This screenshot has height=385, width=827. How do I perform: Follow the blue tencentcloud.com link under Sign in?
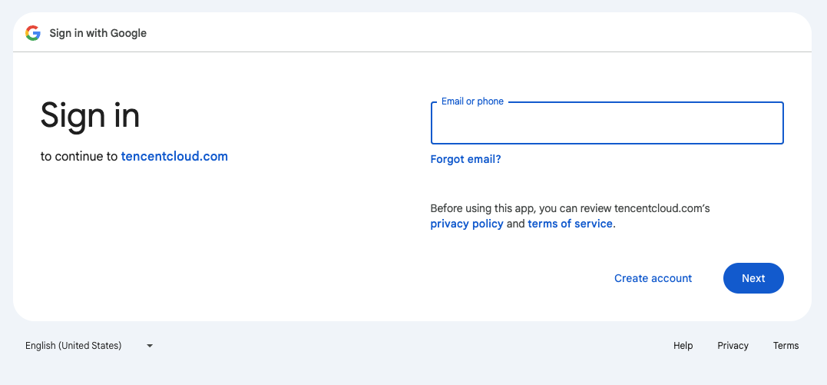tap(174, 156)
